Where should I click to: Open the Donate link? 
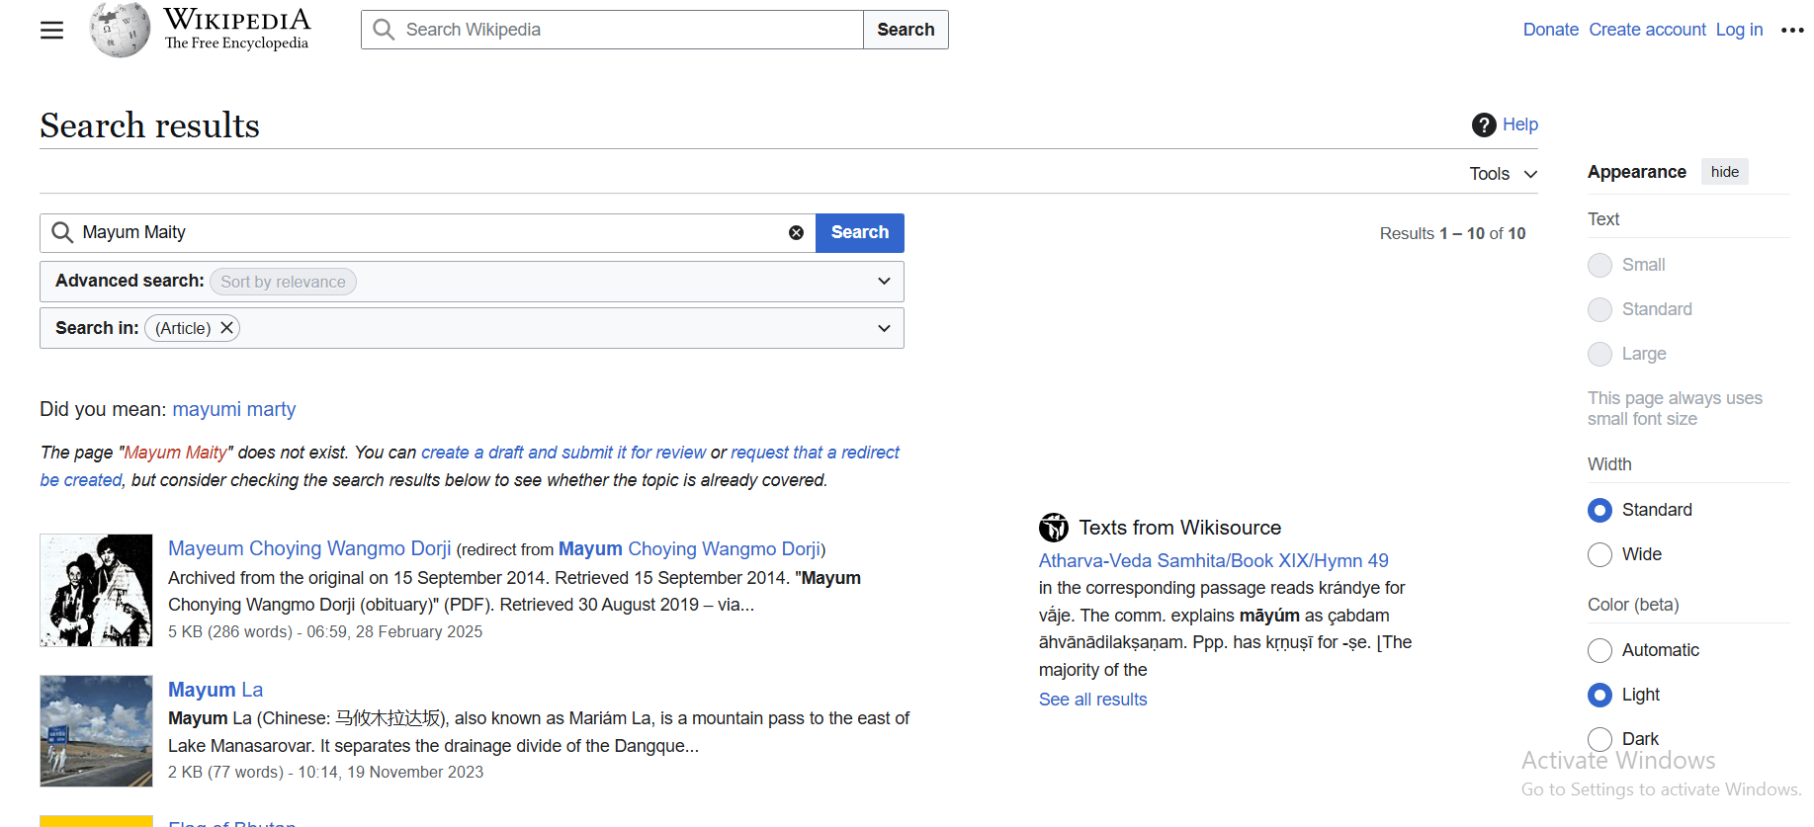pos(1550,30)
